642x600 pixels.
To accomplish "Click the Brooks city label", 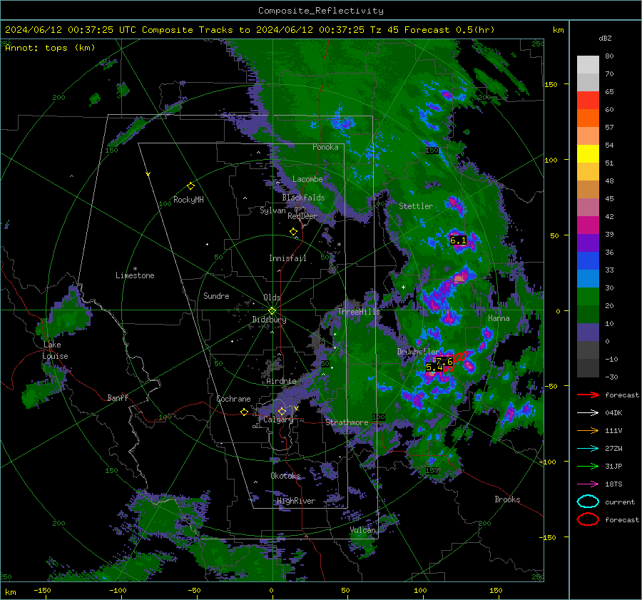I will coord(507,499).
